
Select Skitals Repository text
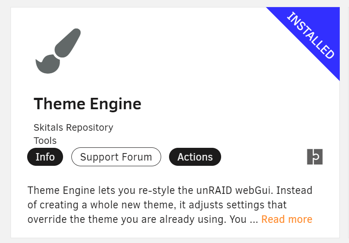[74, 128]
